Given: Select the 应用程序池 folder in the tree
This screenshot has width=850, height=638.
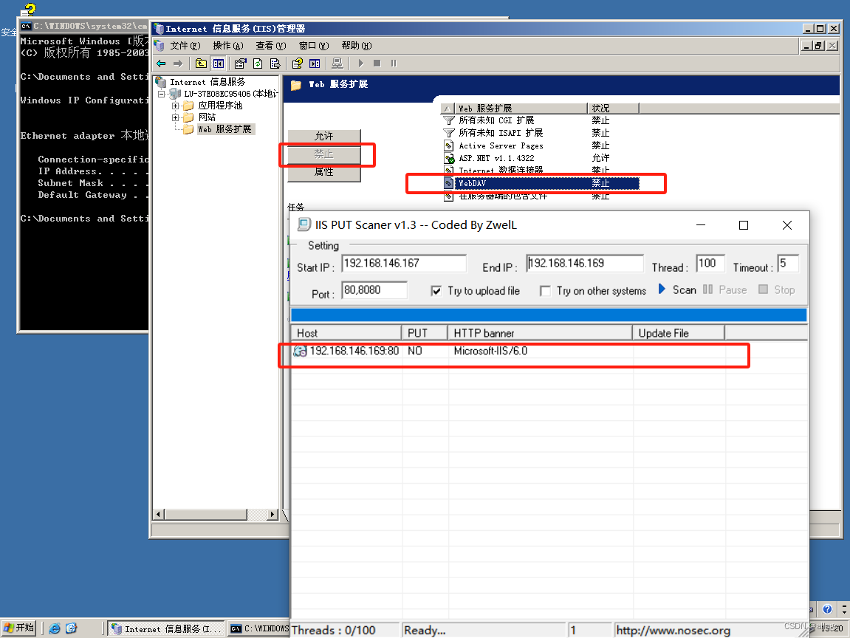Looking at the screenshot, I should [220, 106].
